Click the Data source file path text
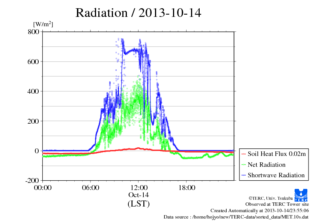 click(x=236, y=217)
